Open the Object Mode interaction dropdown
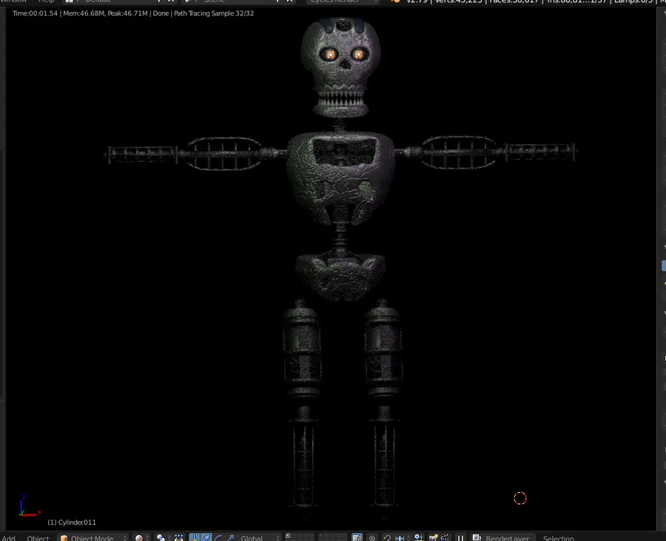The width and height of the screenshot is (666, 541). [x=93, y=537]
